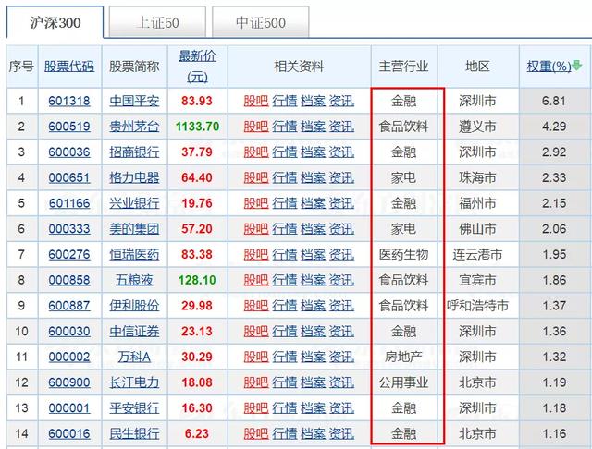The height and width of the screenshot is (449, 592).
Task: Open stock code 000651 link
Action: point(69,177)
